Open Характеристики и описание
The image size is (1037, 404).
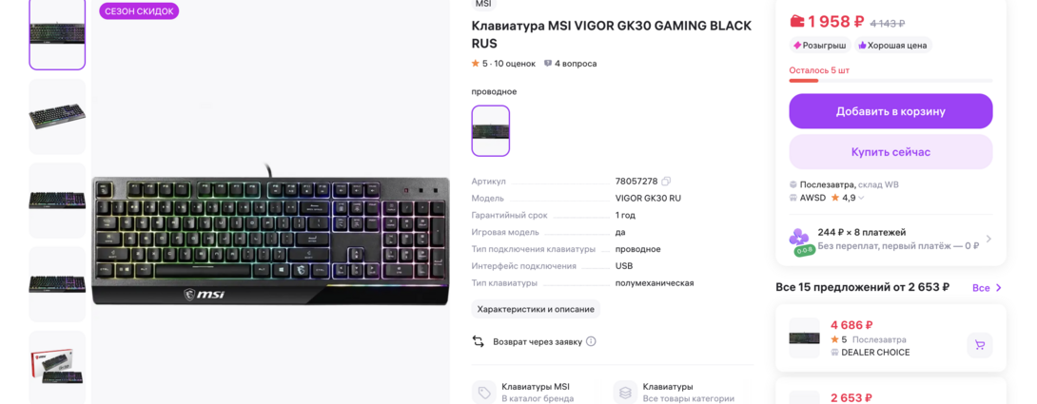(x=536, y=309)
